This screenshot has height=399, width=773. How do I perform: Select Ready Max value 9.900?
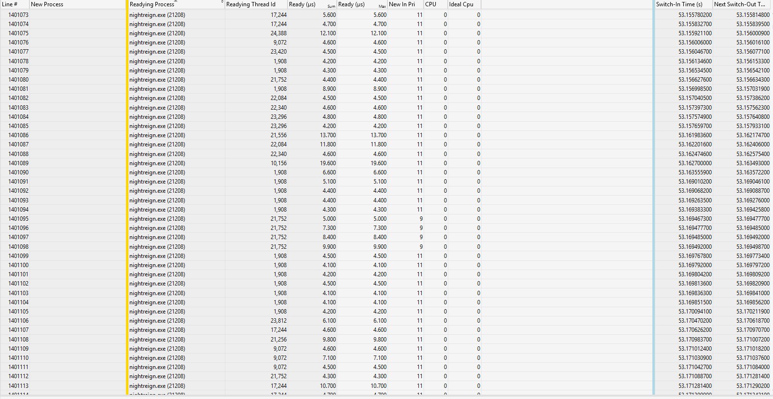[x=380, y=247]
